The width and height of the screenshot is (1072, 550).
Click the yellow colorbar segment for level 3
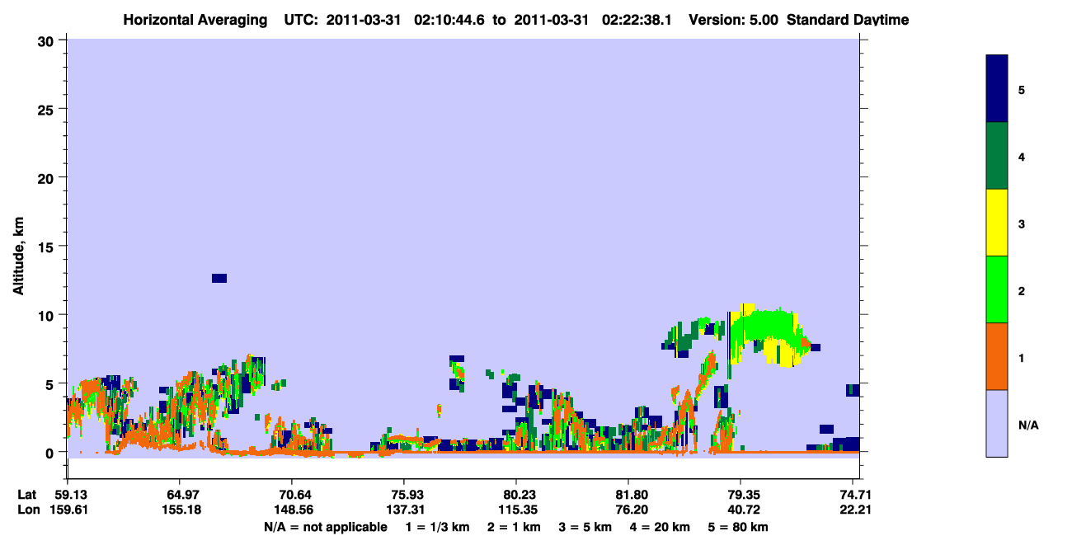click(997, 223)
